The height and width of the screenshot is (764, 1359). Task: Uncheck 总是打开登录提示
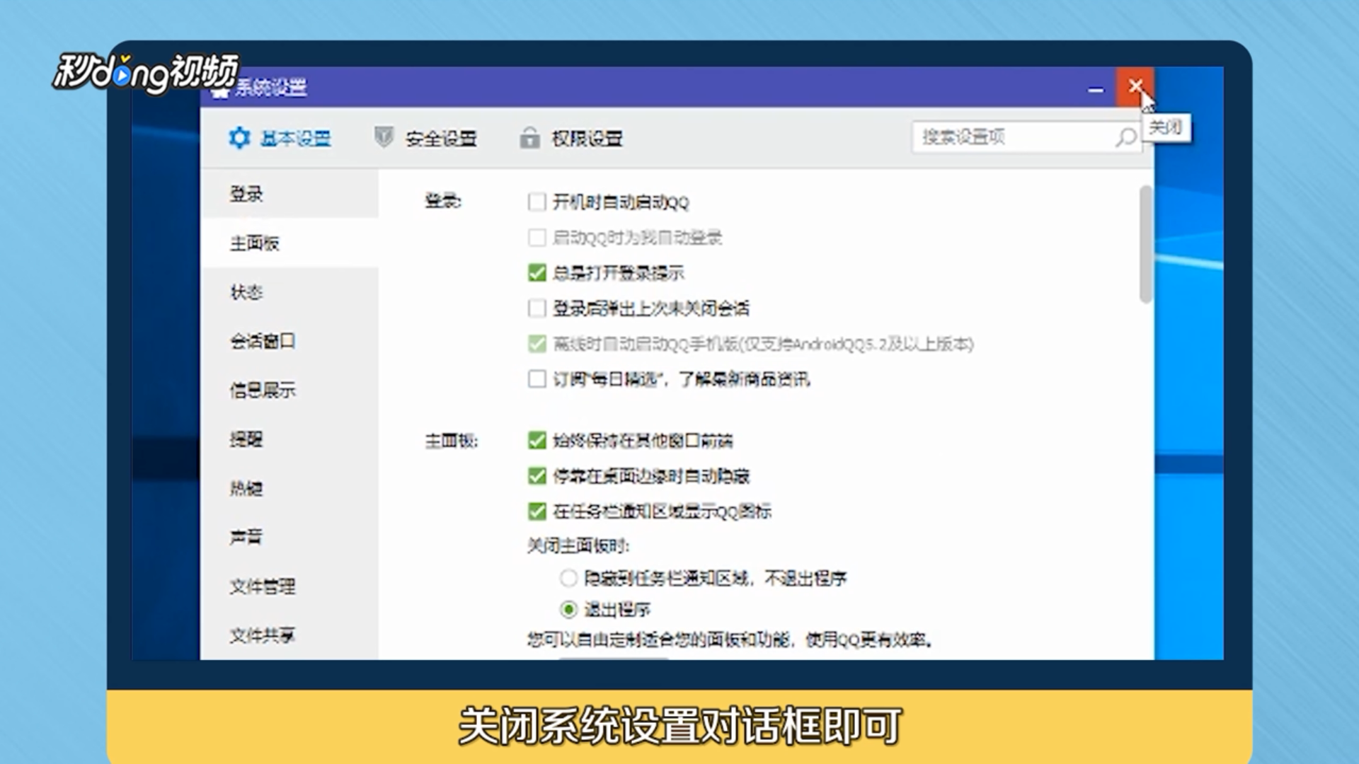536,273
